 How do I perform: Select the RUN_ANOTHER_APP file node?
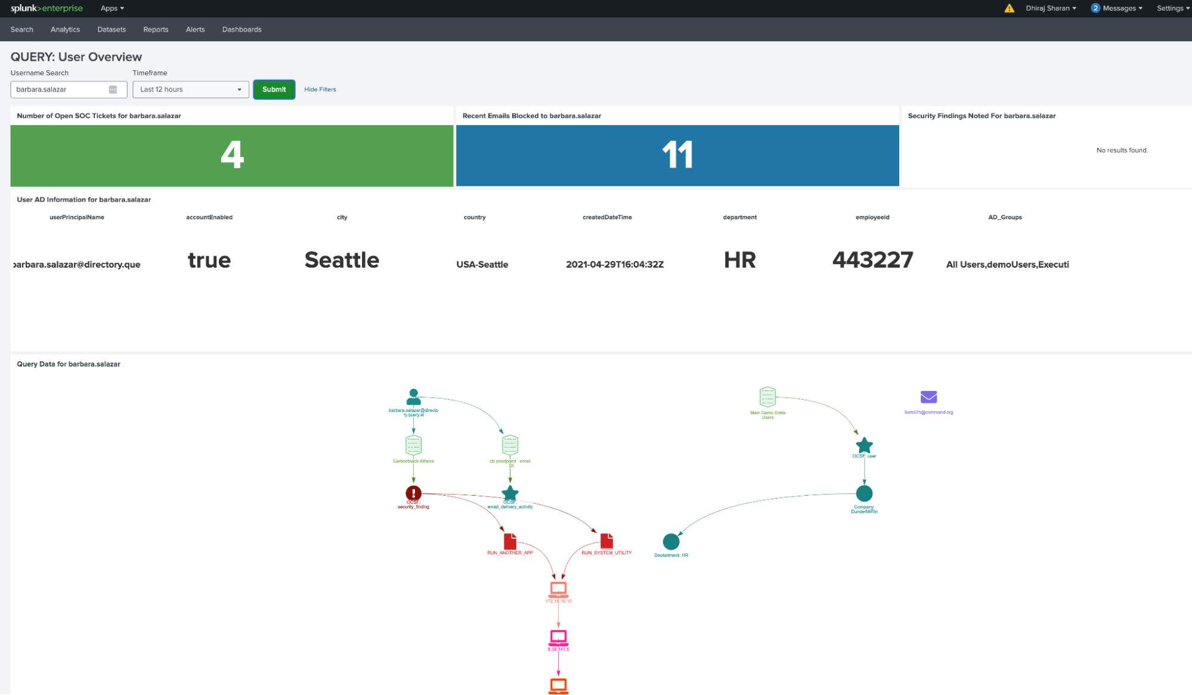pyautogui.click(x=510, y=541)
